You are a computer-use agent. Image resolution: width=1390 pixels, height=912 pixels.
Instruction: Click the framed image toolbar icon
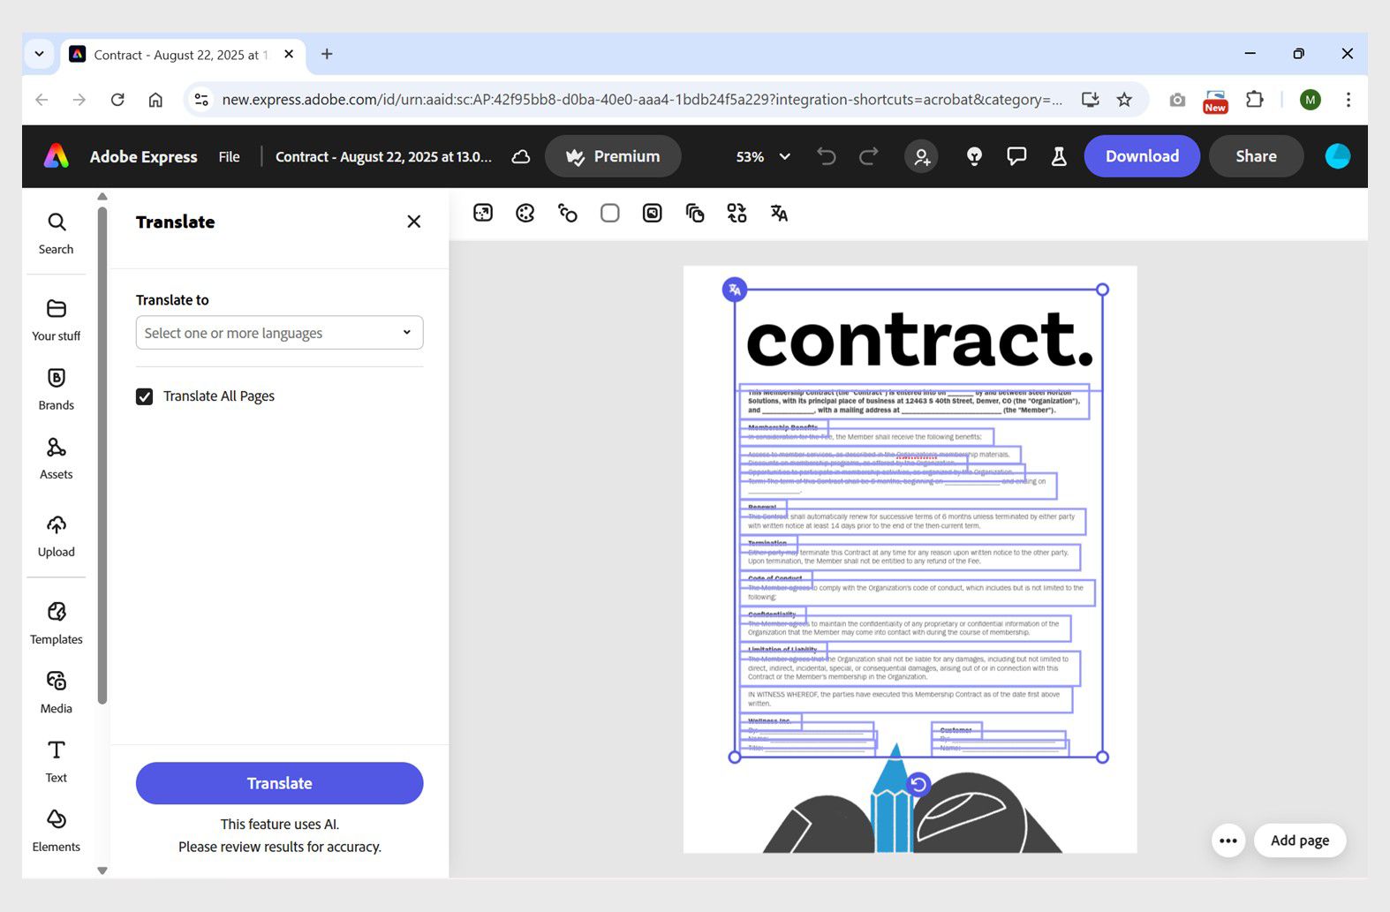[x=653, y=213]
